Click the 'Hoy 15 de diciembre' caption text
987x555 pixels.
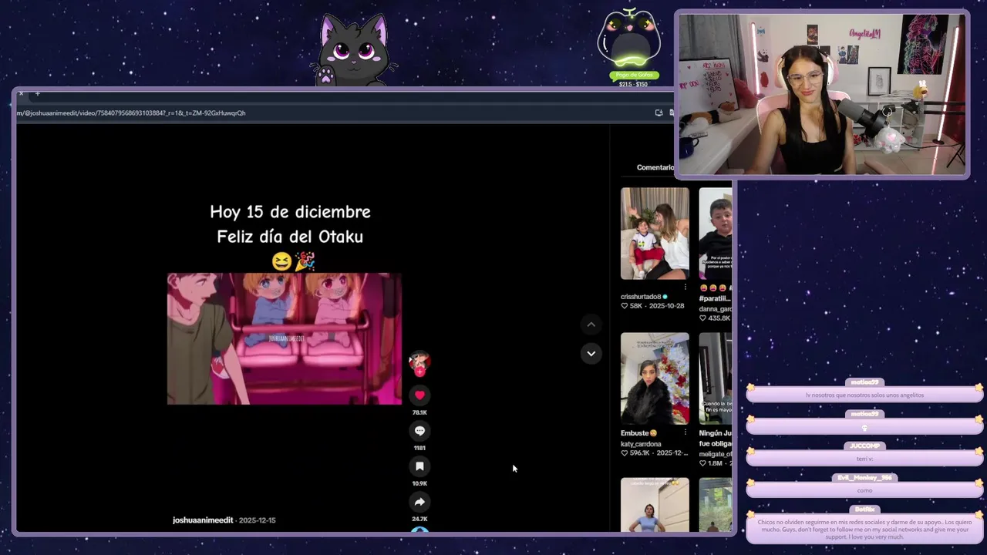pyautogui.click(x=290, y=212)
